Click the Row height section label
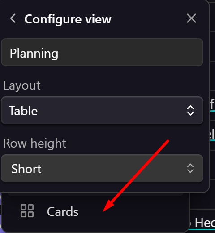Screen dimensions: 215x233 (x=34, y=143)
